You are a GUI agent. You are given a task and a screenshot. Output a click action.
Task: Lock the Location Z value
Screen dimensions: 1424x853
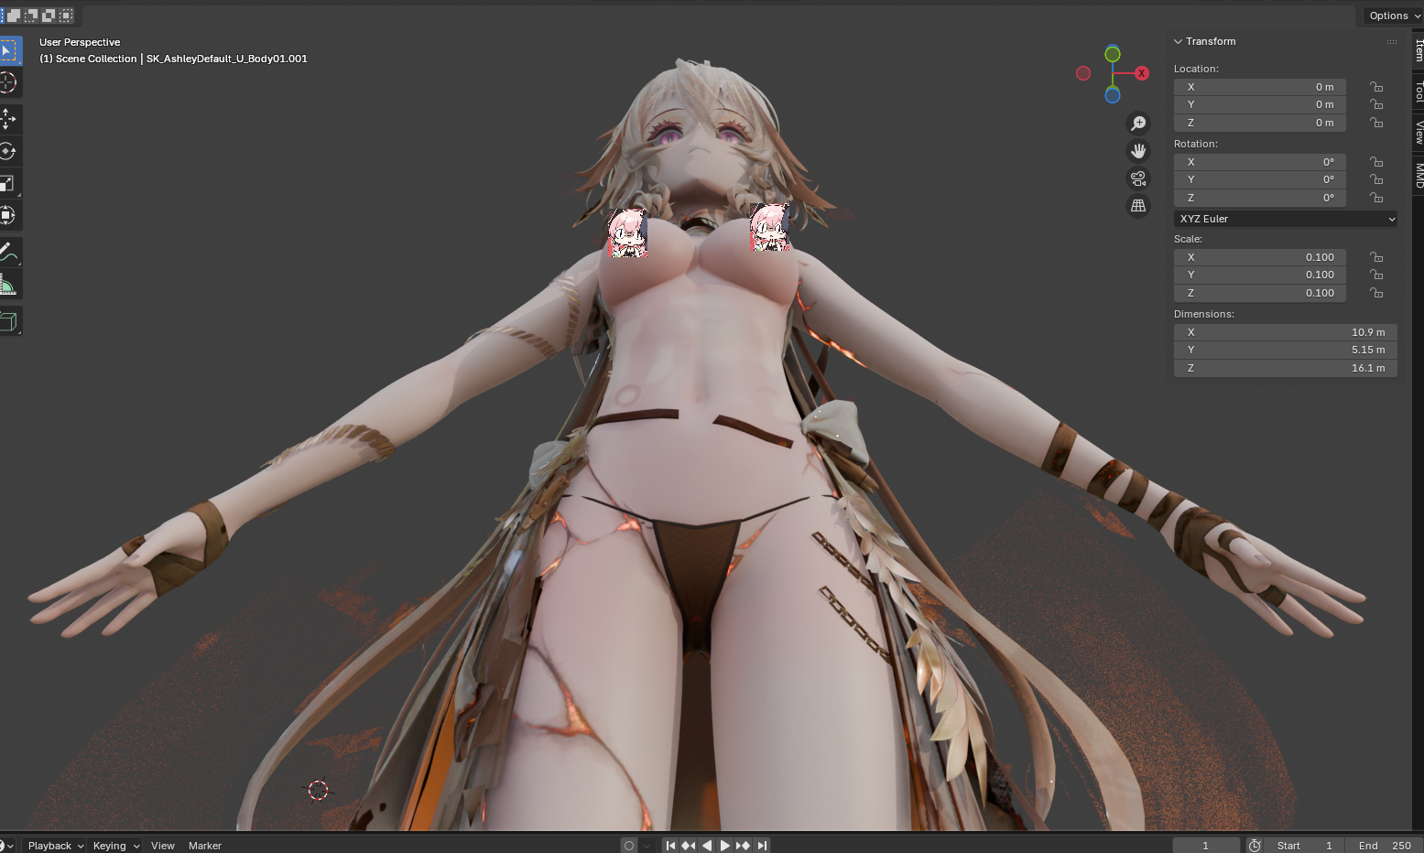[x=1376, y=123]
